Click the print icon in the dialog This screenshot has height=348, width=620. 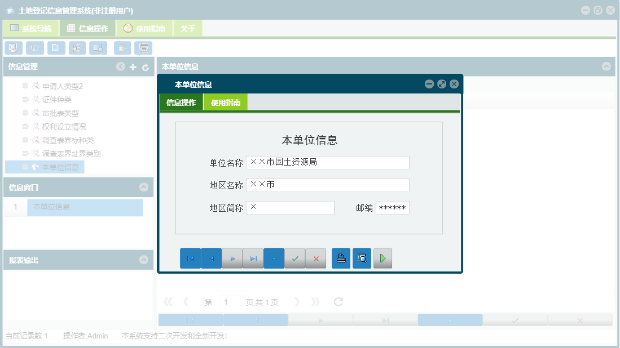pos(341,258)
